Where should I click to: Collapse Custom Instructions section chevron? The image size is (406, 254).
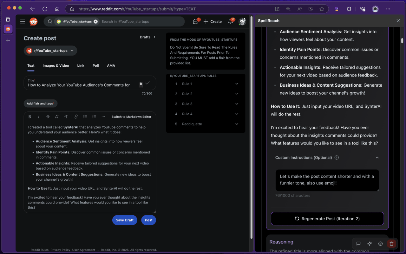[x=377, y=157]
